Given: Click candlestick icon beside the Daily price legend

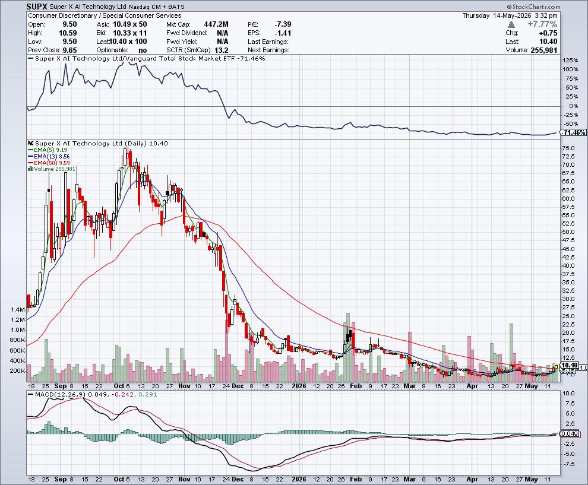Looking at the screenshot, I should tap(31, 143).
